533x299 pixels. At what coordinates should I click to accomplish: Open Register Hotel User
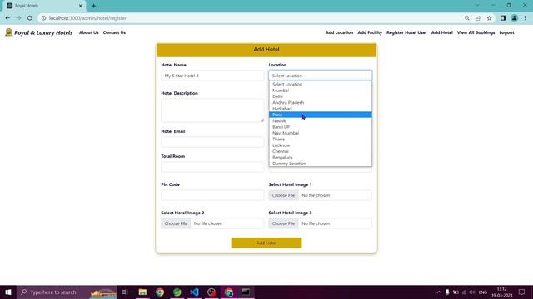(406, 32)
